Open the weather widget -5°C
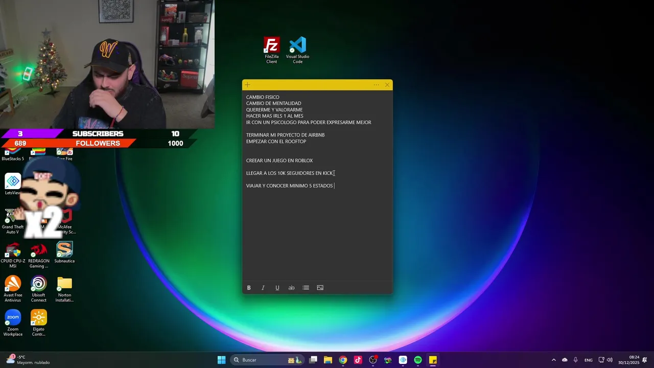The image size is (654, 368). click(28, 360)
